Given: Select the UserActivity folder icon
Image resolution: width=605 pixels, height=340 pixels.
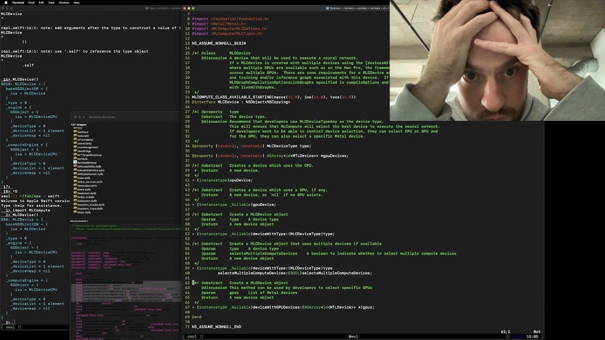Looking at the screenshot, I should click(x=75, y=143).
